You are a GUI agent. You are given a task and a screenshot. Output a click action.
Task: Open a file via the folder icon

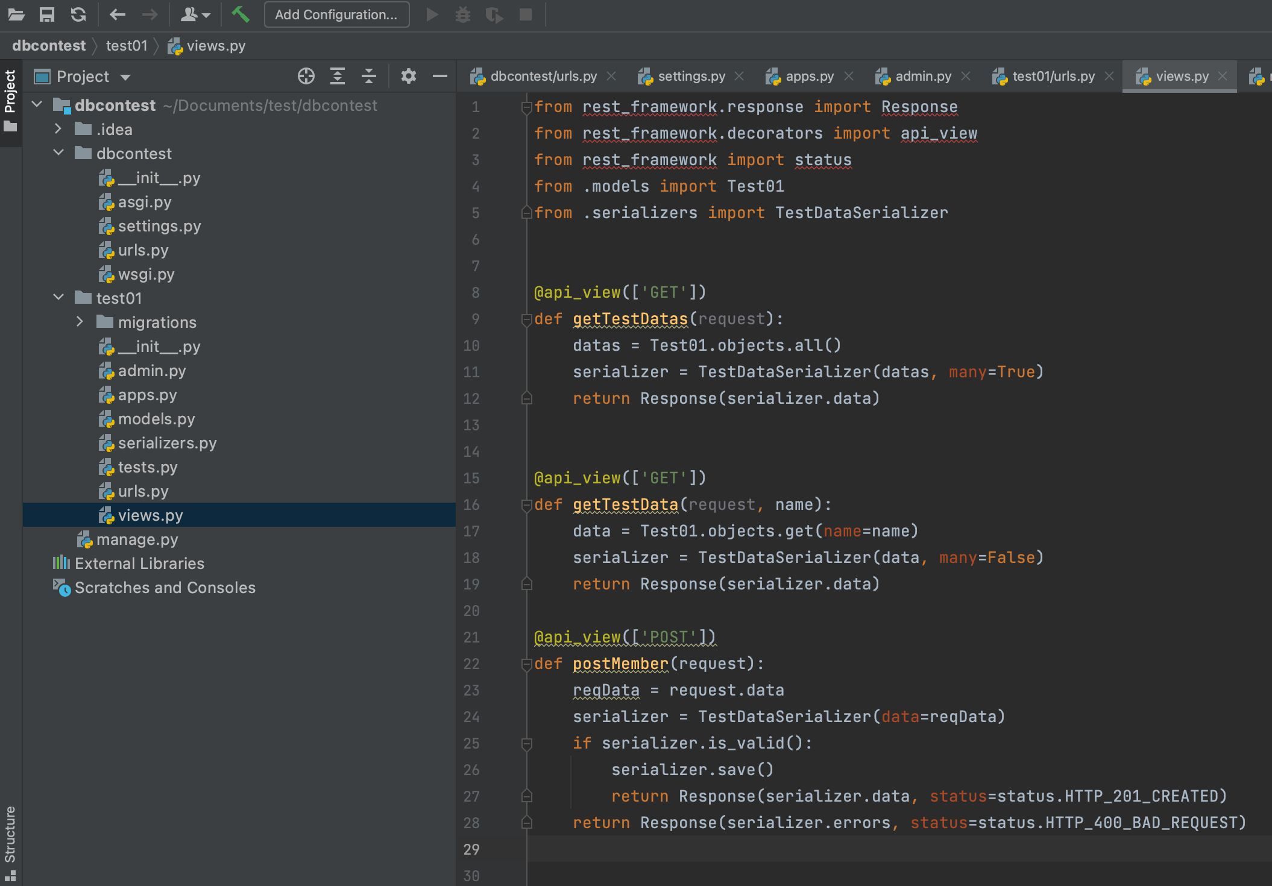pos(16,14)
